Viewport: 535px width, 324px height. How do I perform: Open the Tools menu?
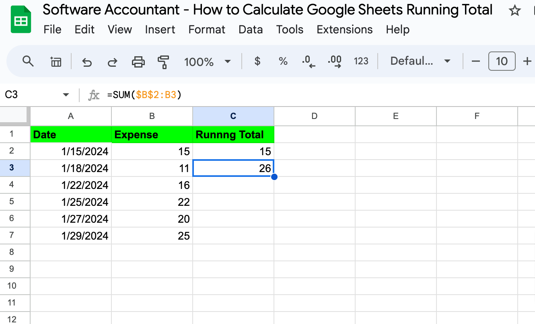[x=290, y=29]
